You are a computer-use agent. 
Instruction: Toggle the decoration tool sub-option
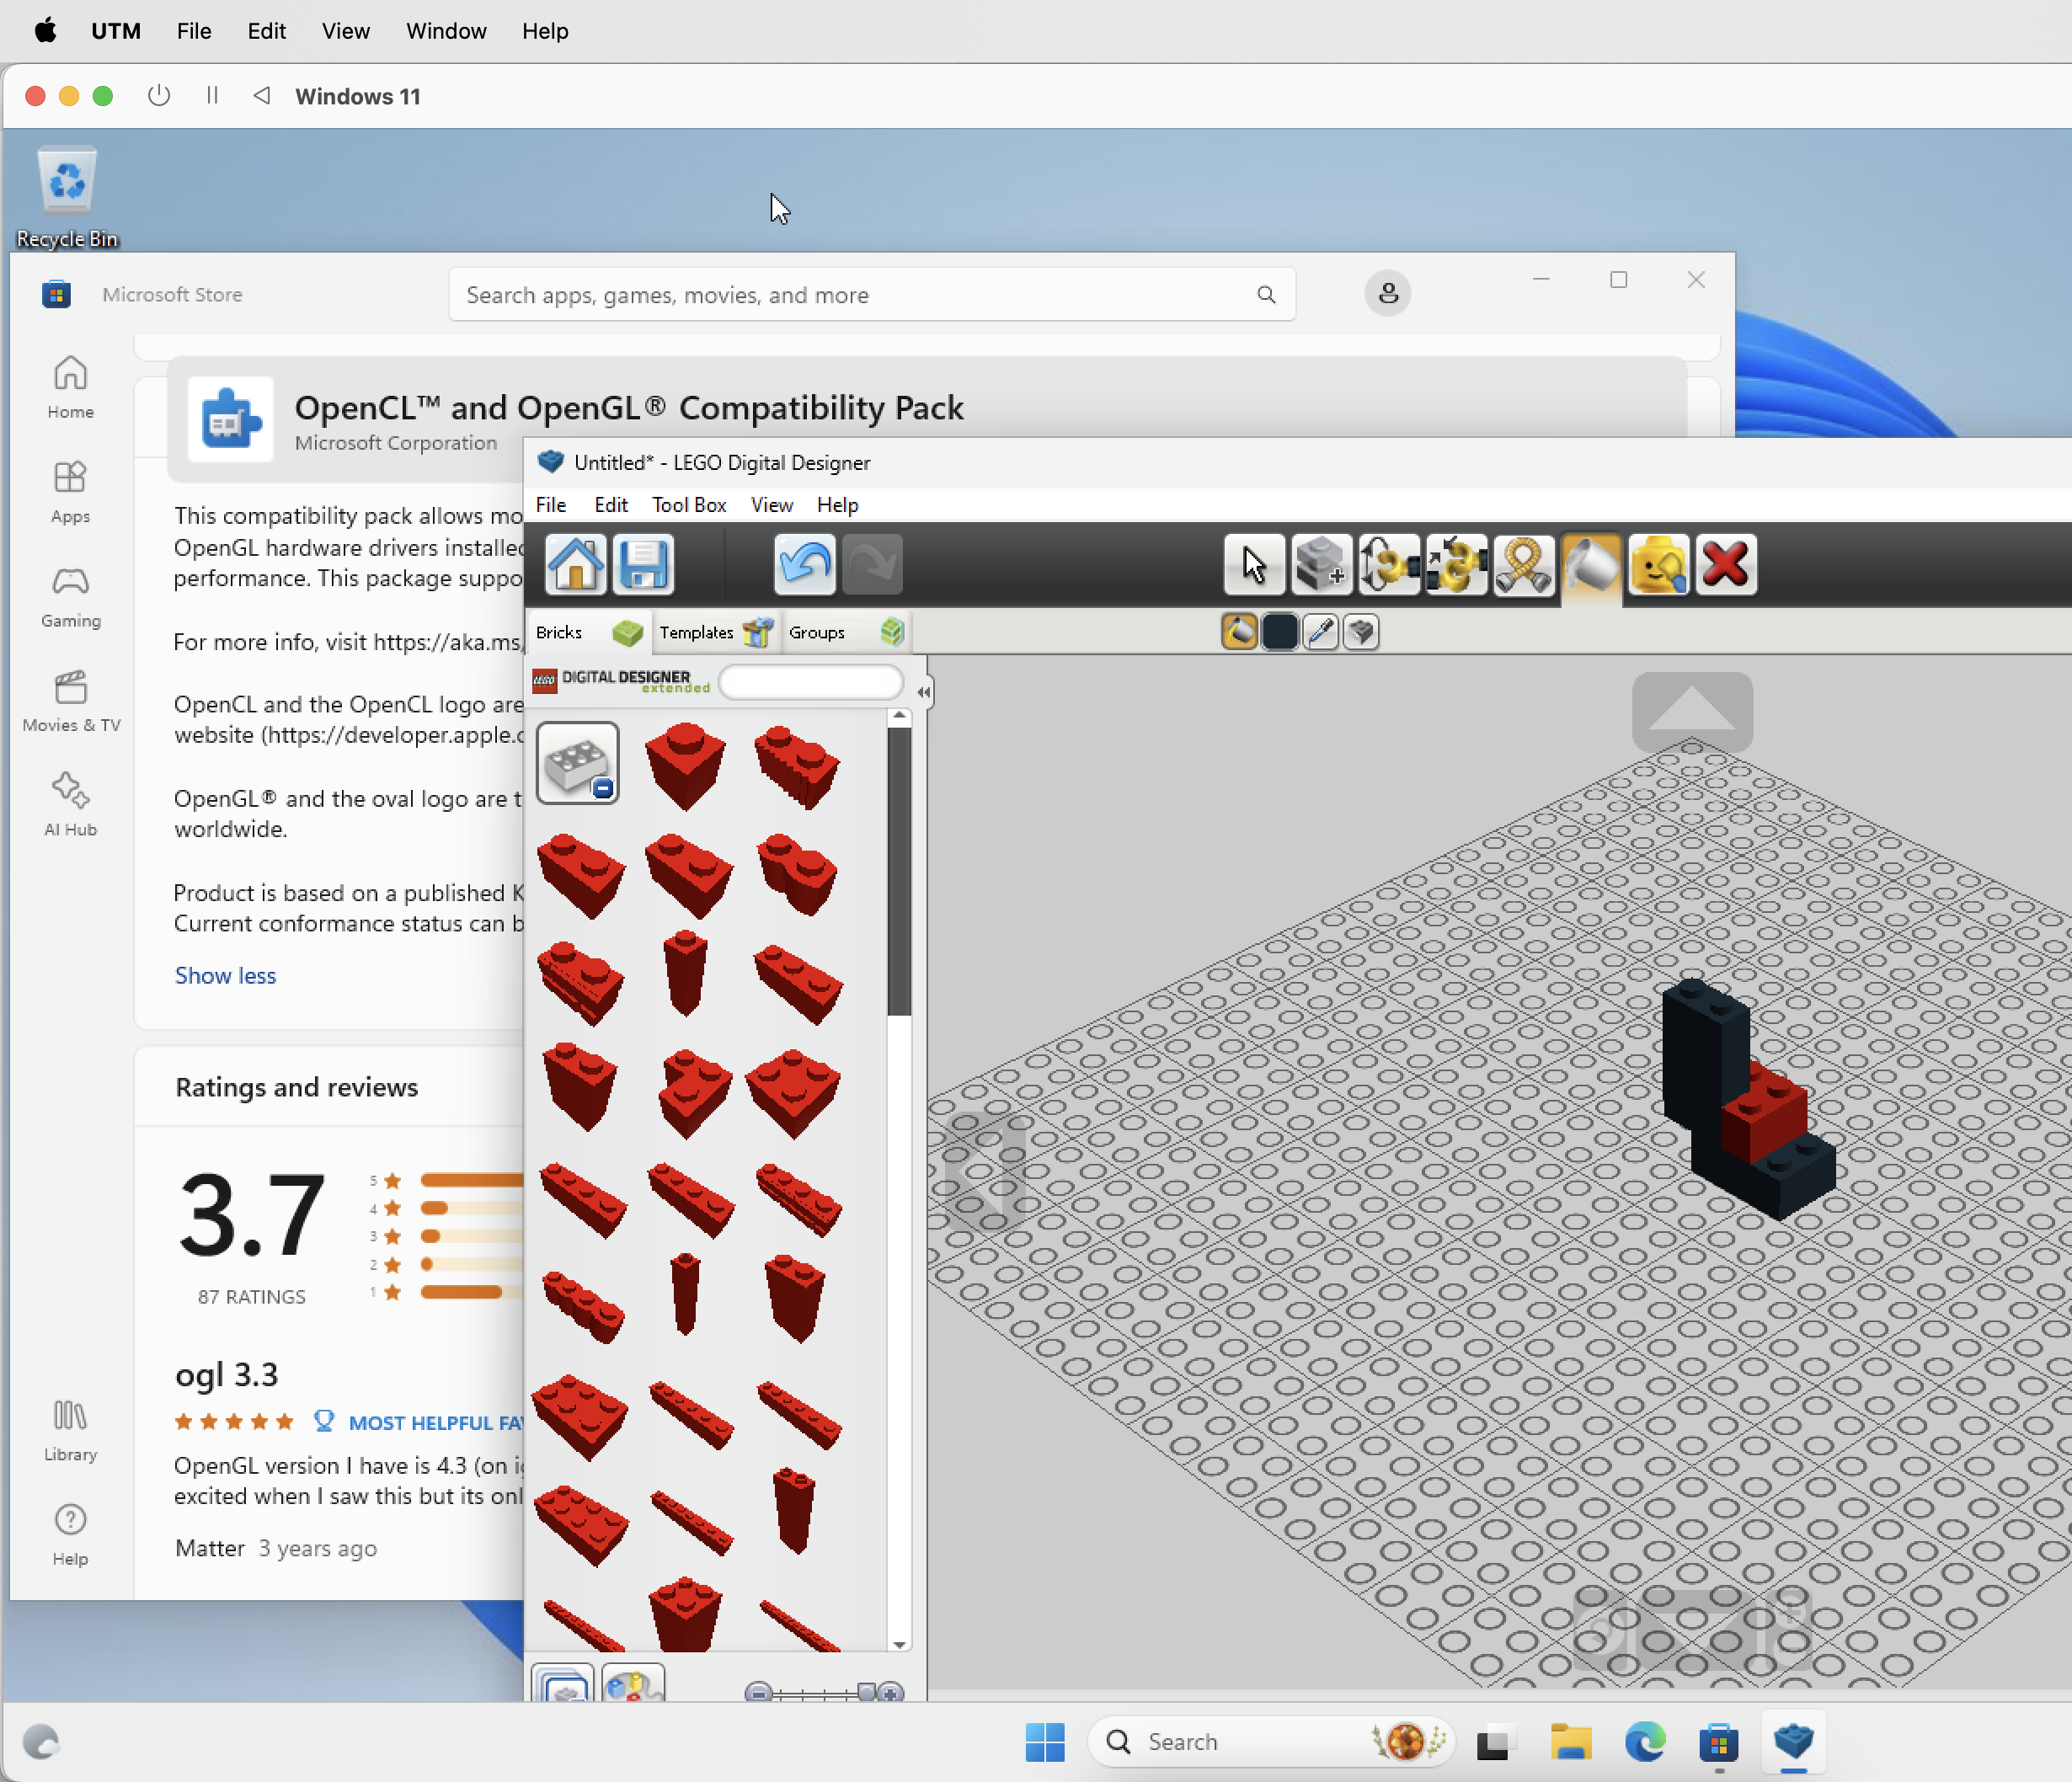coord(1360,632)
